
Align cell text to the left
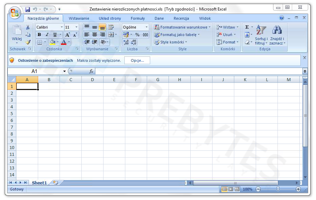point(87,35)
